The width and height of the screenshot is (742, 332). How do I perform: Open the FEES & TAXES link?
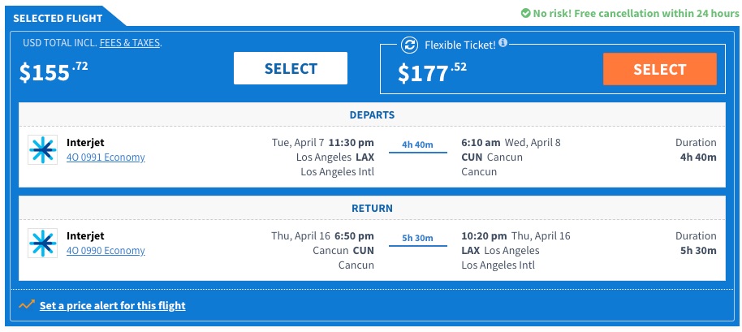[x=130, y=43]
